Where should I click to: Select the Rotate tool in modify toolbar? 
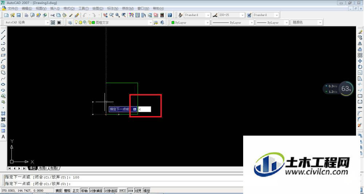tap(360, 67)
